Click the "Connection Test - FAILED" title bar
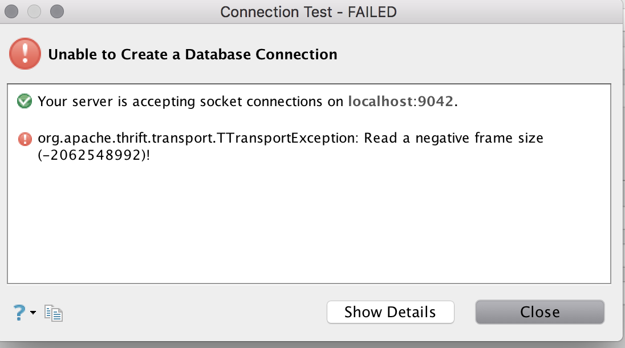This screenshot has width=625, height=348. coord(308,12)
